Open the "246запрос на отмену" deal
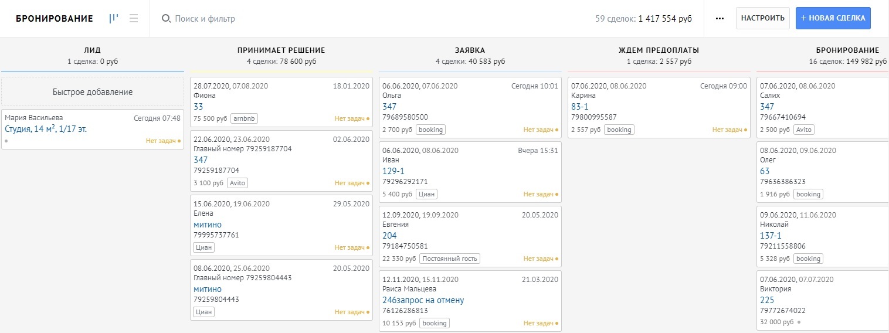Image resolution: width=889 pixels, height=333 pixels. click(423, 300)
